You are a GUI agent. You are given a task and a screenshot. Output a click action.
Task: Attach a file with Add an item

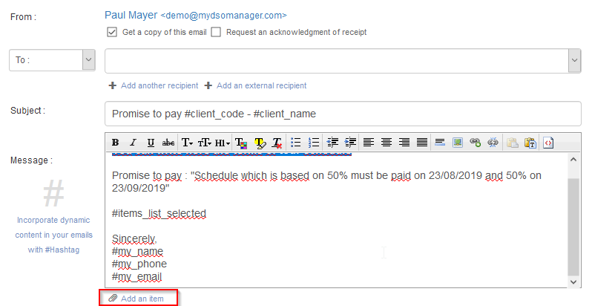point(139,298)
